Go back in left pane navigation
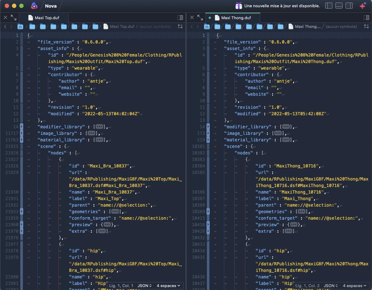This screenshot has height=290, width=372. [x=5, y=26]
